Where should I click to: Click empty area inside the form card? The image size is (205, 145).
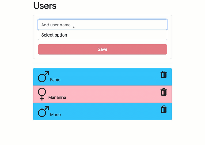coord(102,57)
